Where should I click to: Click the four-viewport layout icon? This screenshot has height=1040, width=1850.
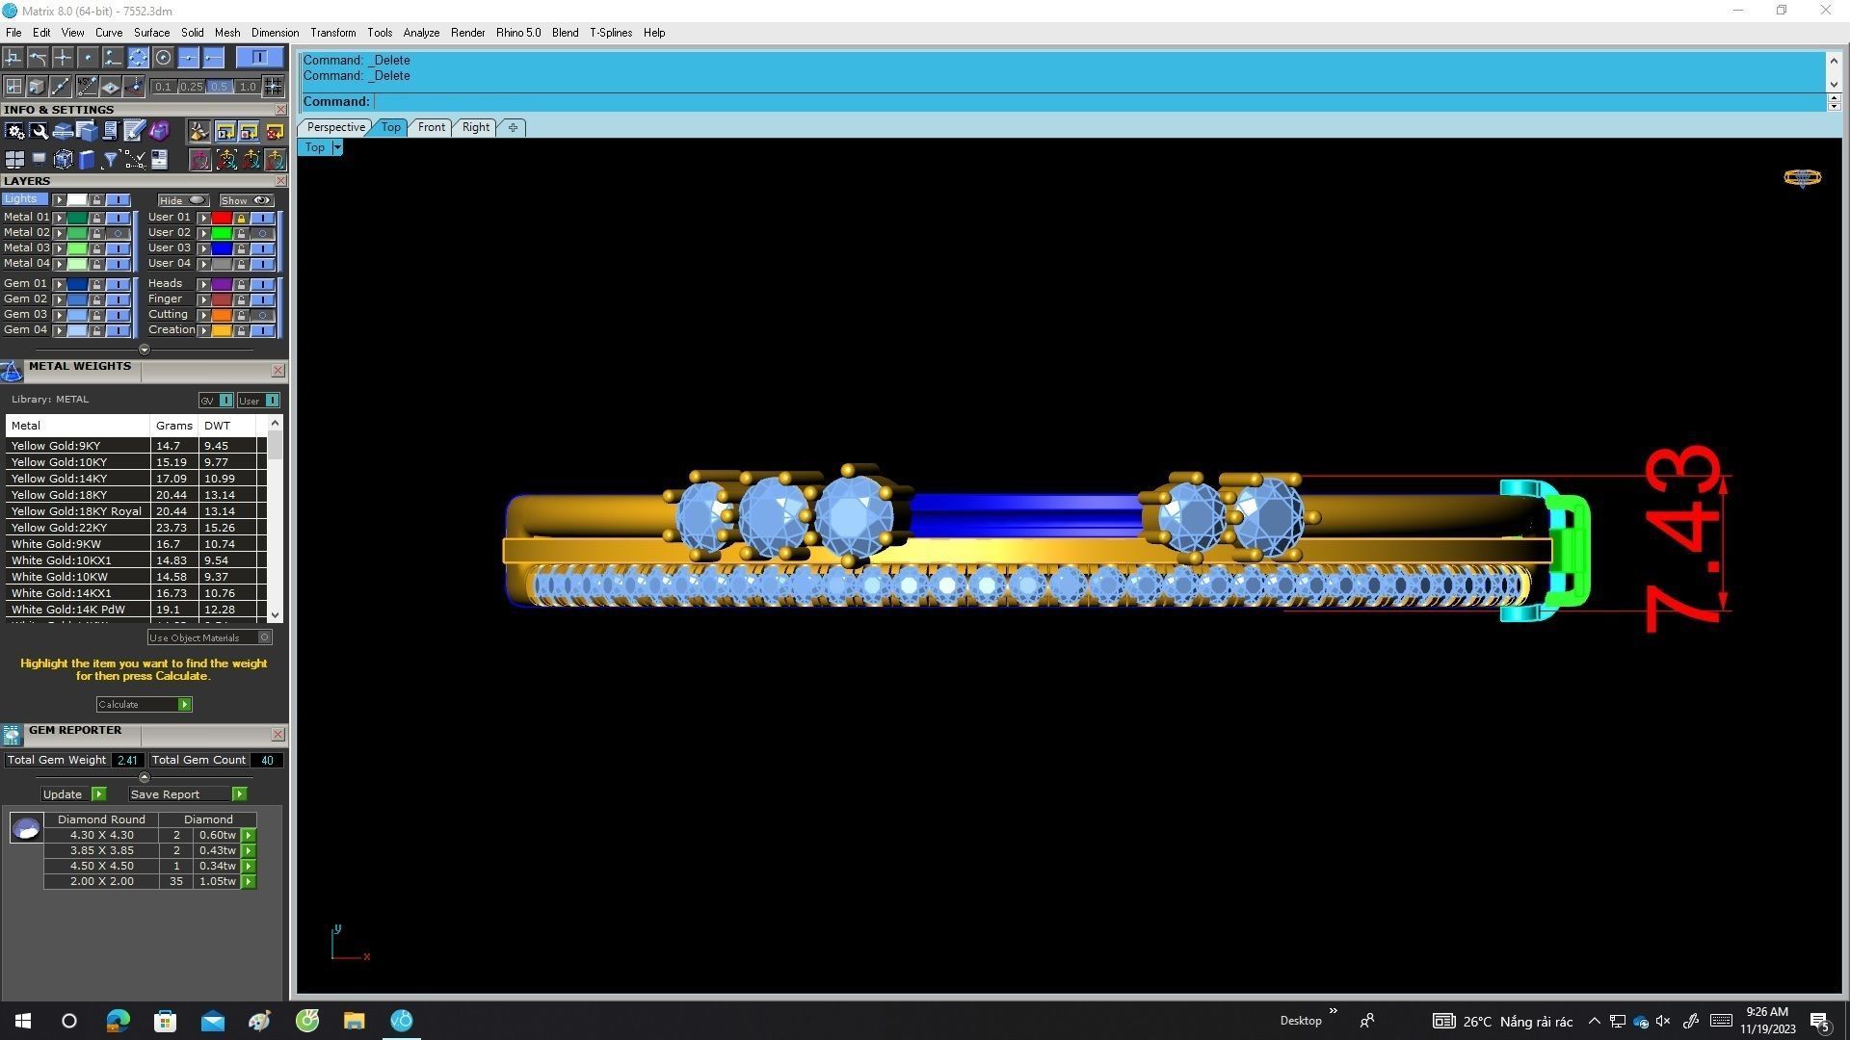[x=14, y=160]
